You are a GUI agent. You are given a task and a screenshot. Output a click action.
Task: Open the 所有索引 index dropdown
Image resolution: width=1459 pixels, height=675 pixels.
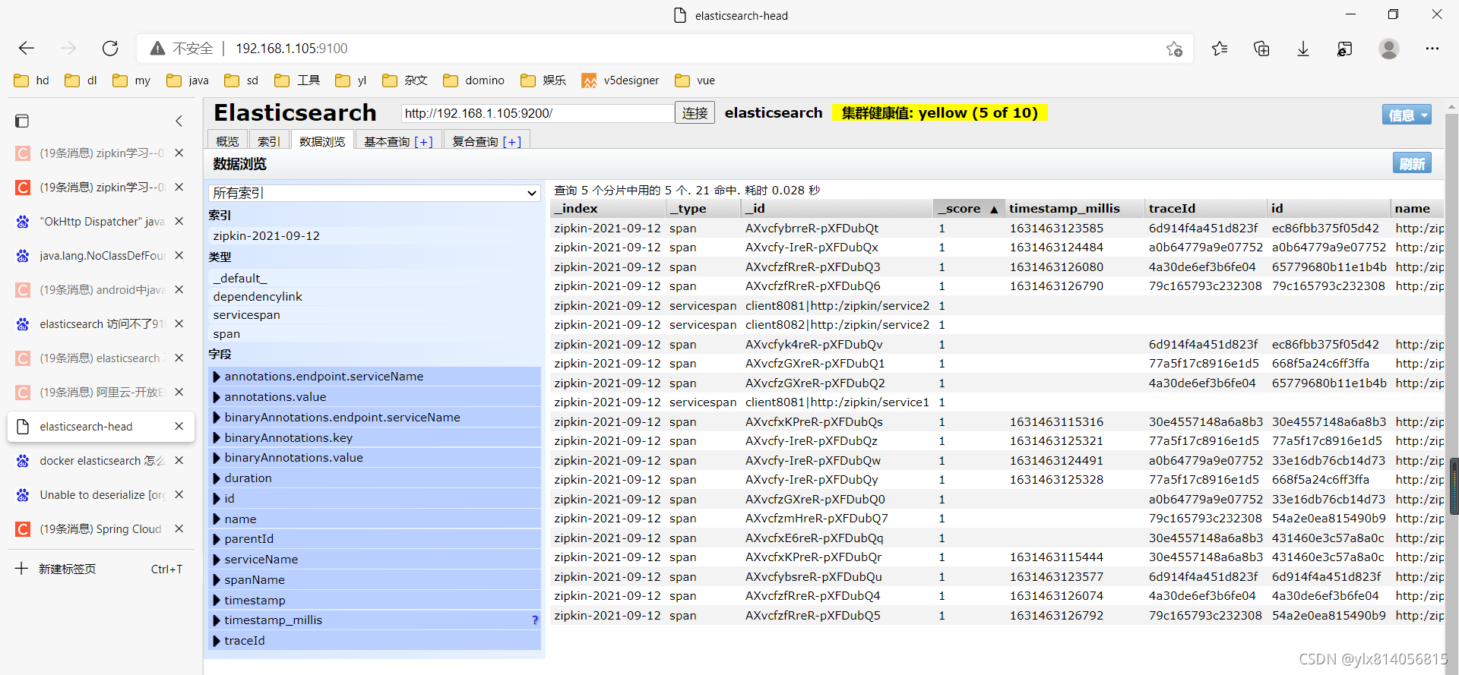[x=374, y=193]
